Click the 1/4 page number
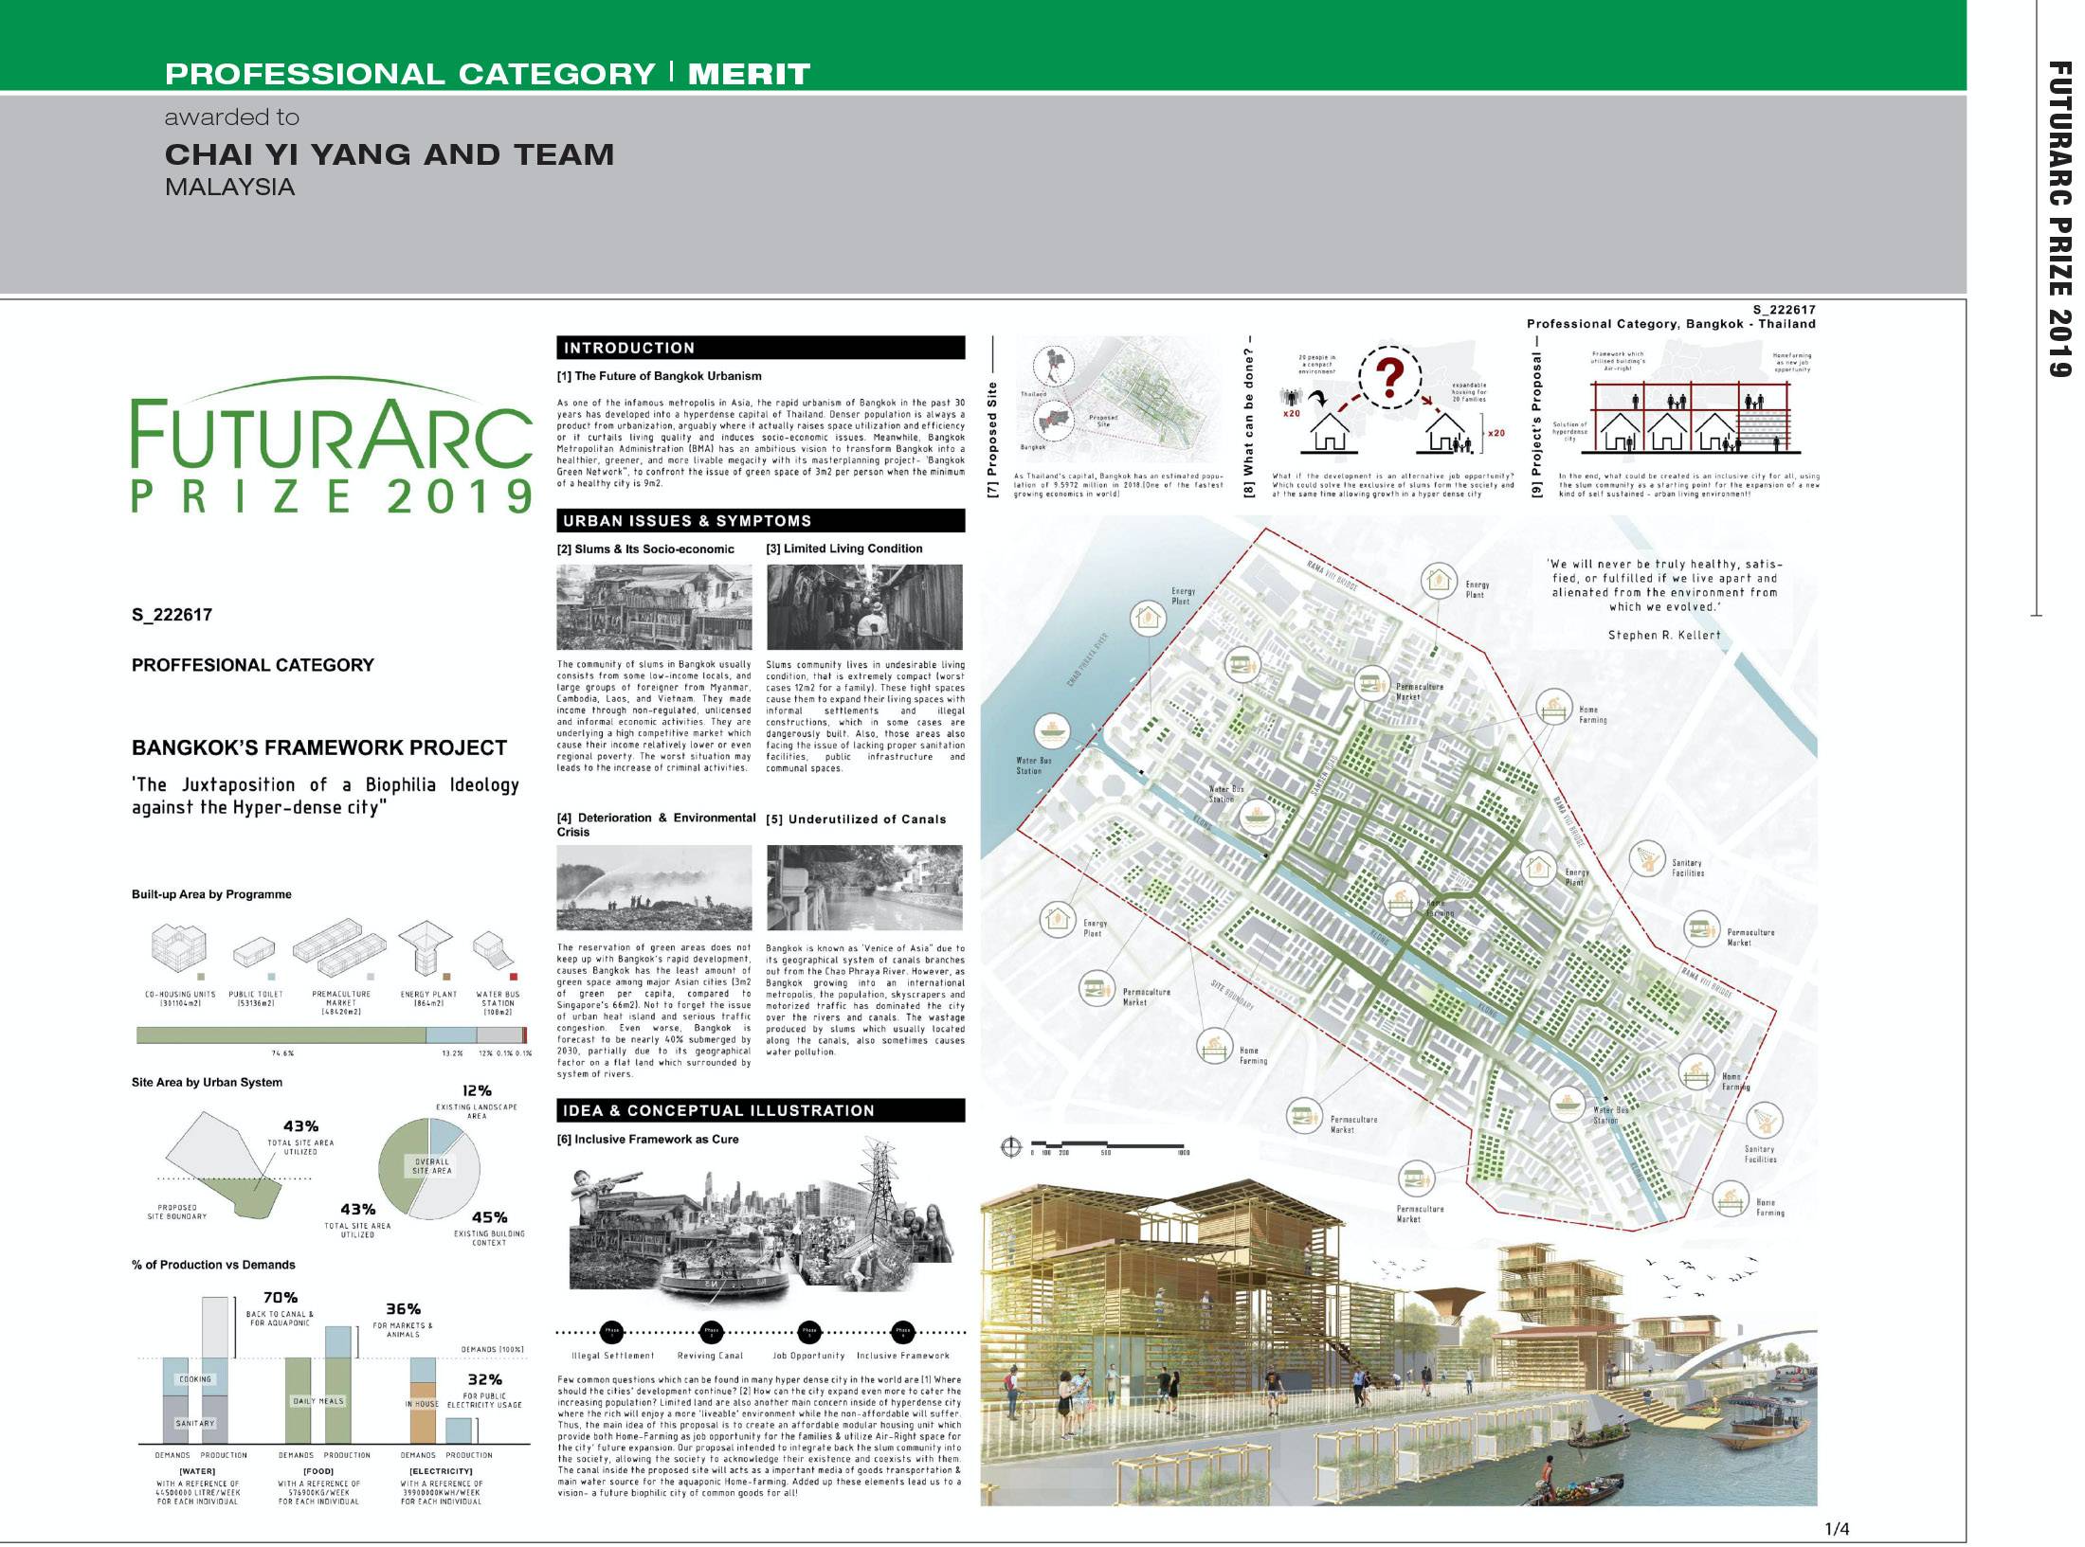This screenshot has height=1547, width=2085. point(1837,1527)
